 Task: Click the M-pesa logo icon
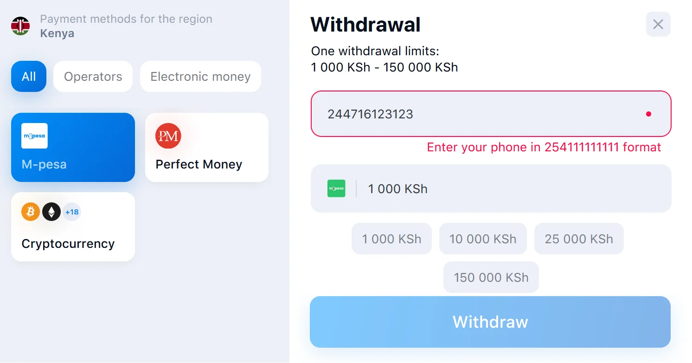pyautogui.click(x=34, y=136)
